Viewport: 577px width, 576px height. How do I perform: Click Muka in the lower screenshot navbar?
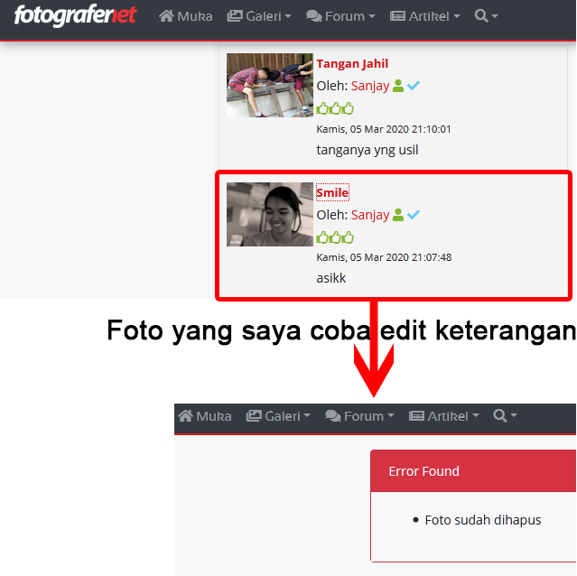click(x=205, y=416)
